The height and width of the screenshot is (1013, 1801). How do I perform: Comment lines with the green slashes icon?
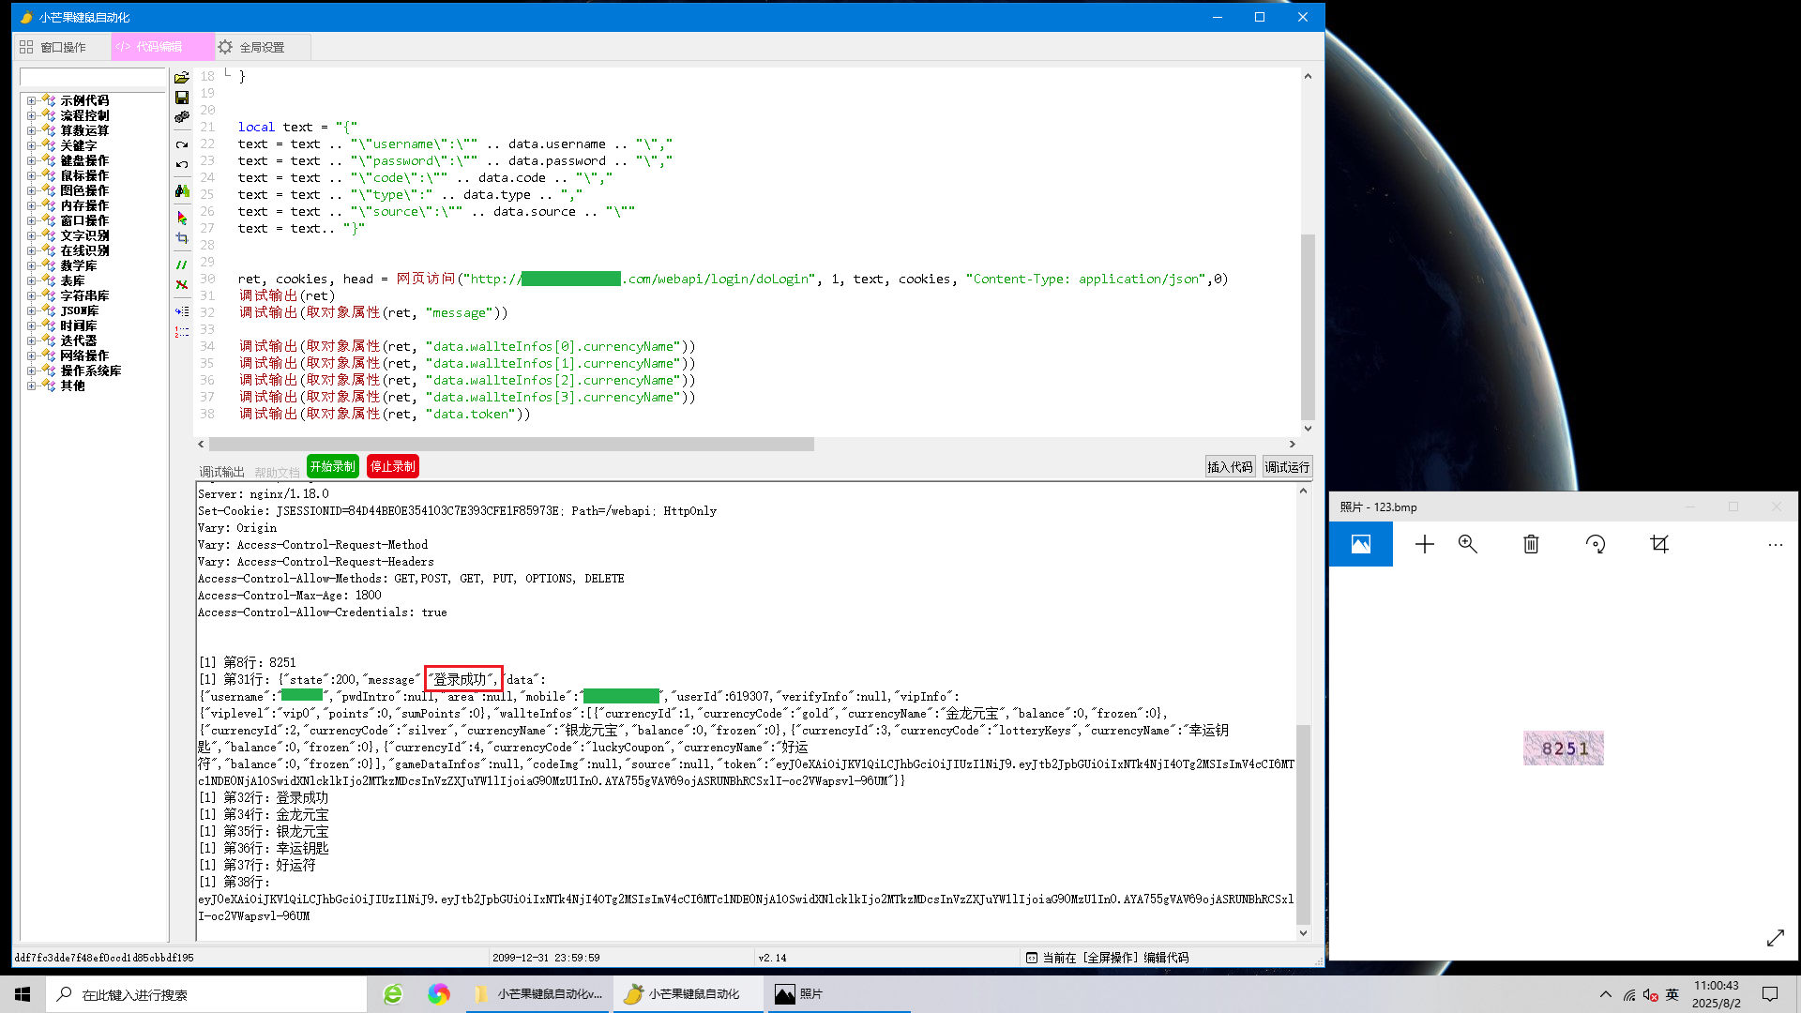pos(182,265)
